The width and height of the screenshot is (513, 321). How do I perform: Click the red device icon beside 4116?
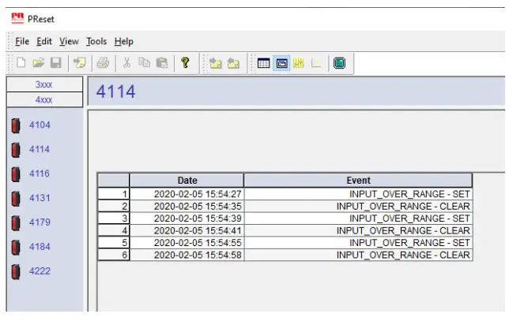point(15,174)
